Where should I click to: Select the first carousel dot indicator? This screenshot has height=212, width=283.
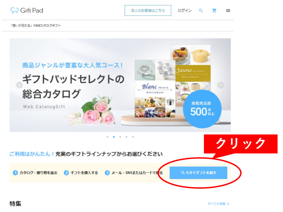coord(108,137)
